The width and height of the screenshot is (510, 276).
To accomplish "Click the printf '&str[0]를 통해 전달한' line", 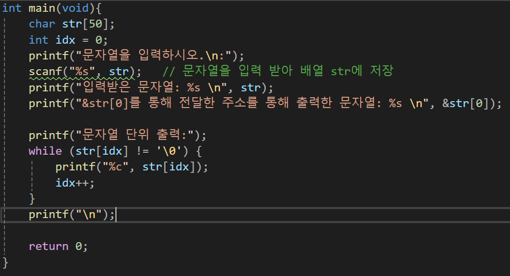I will pyautogui.click(x=265, y=104).
